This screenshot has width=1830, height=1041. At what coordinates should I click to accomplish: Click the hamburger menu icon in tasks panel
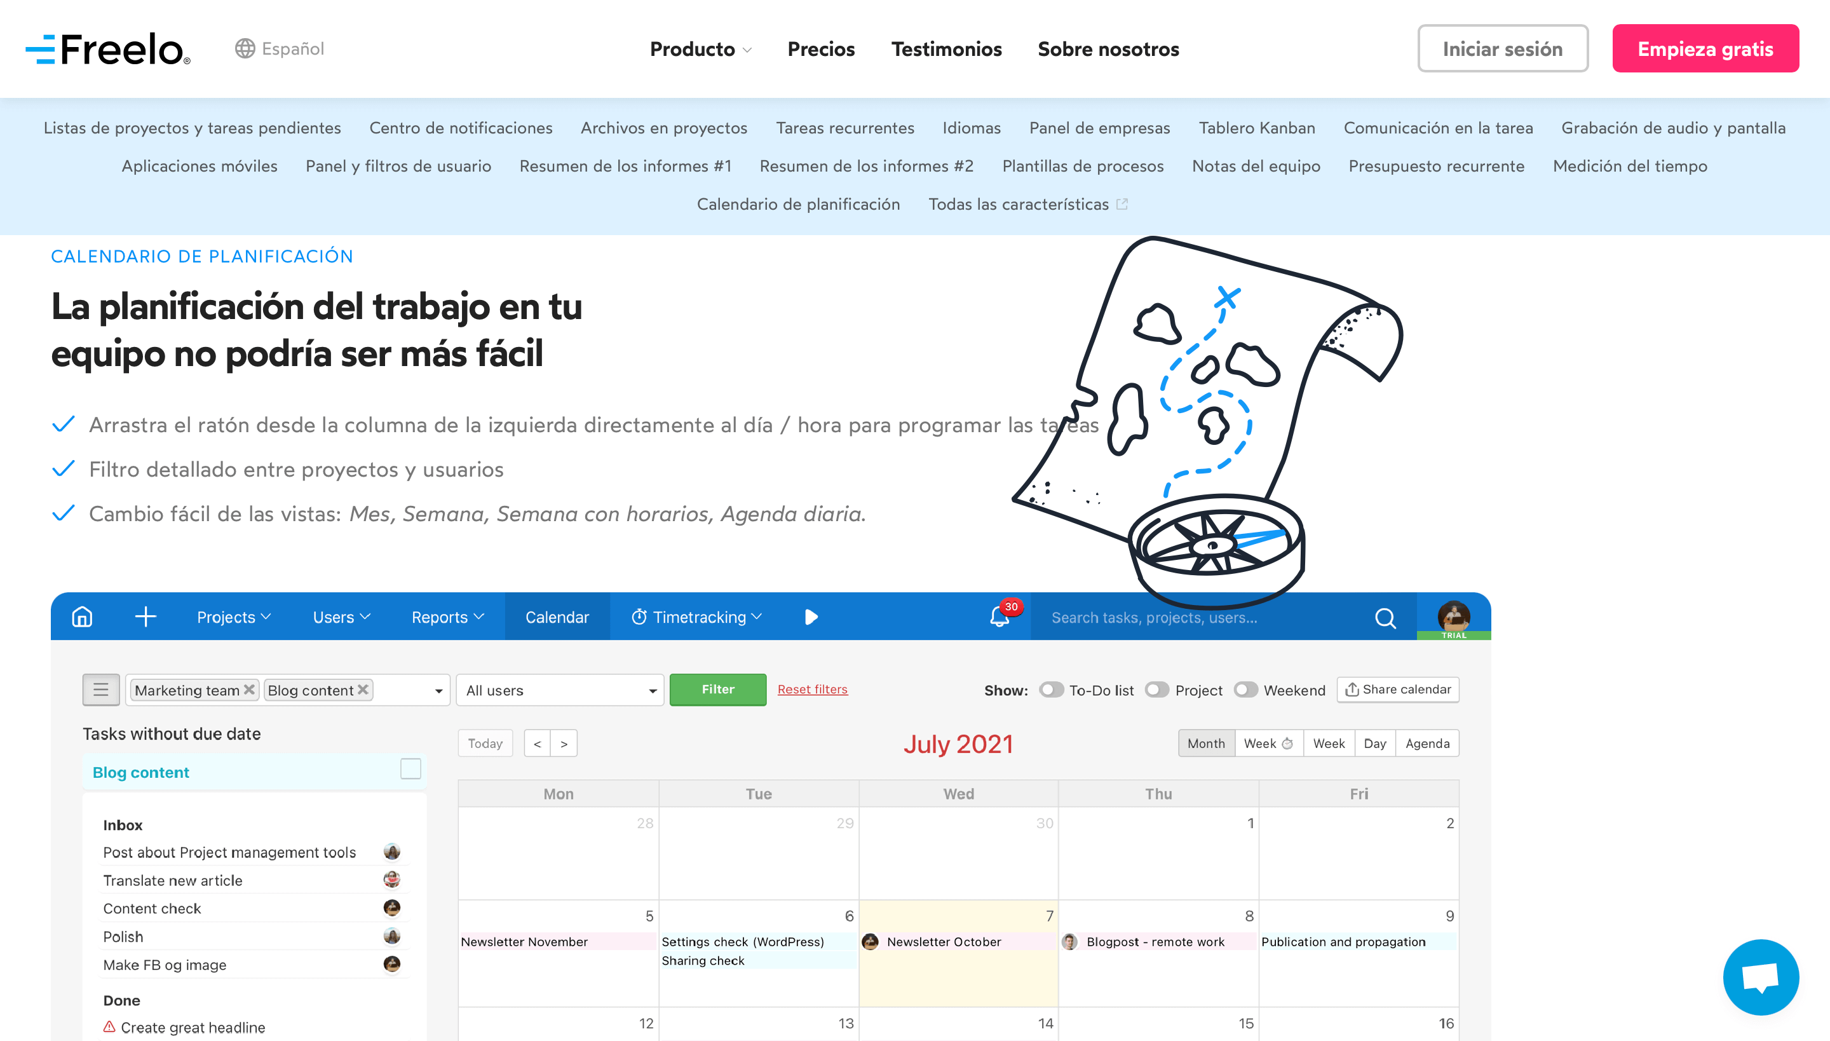tap(99, 689)
